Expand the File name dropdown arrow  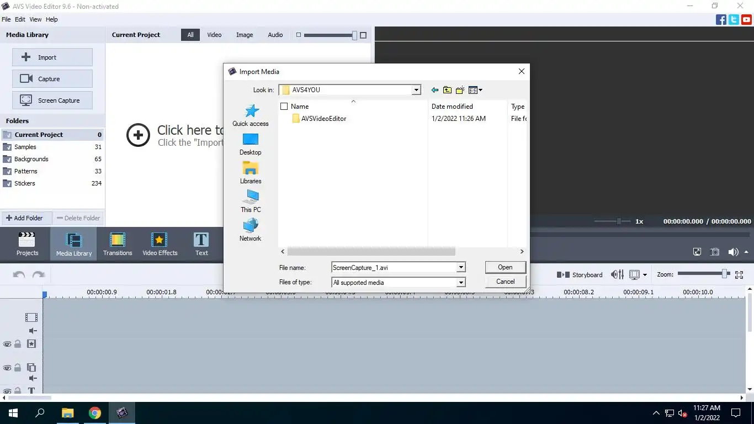point(461,267)
